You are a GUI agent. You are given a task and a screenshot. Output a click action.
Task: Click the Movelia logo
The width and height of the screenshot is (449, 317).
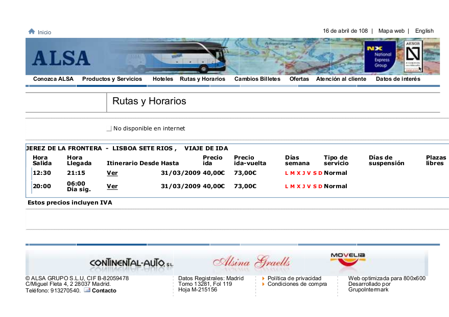coord(348,259)
